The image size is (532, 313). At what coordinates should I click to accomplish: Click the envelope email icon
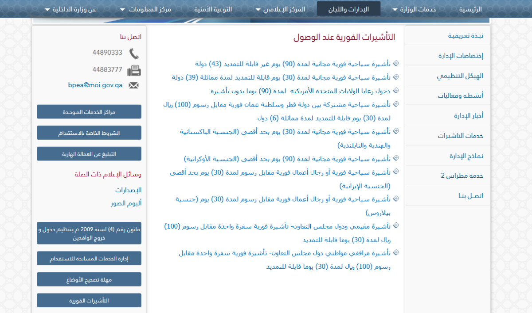coord(134,85)
